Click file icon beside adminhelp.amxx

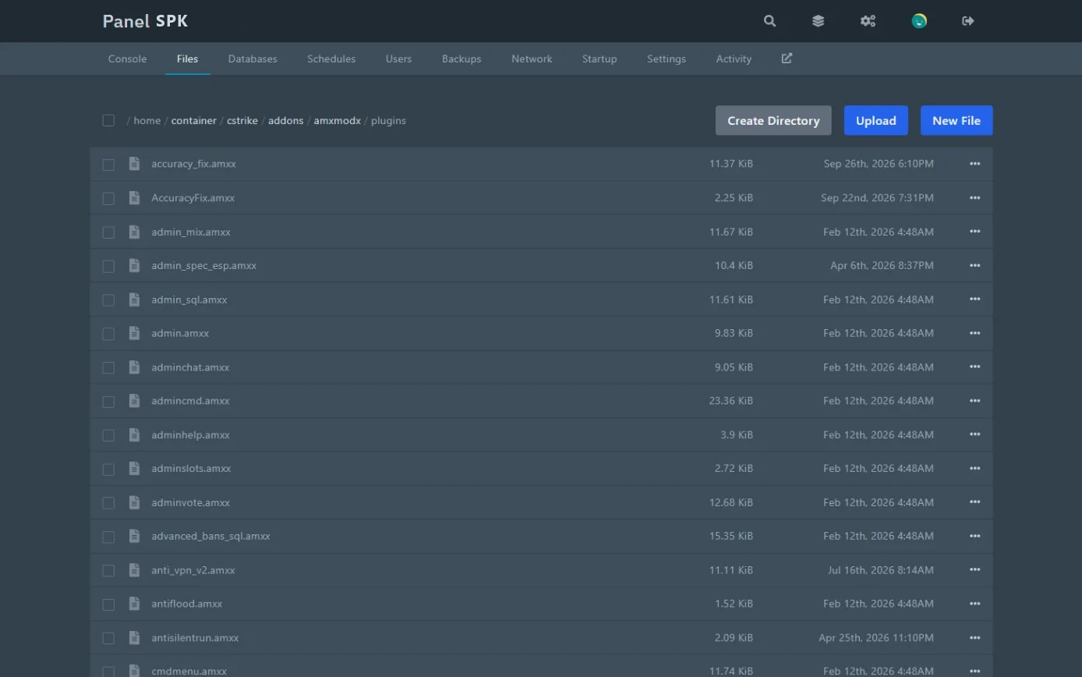134,434
